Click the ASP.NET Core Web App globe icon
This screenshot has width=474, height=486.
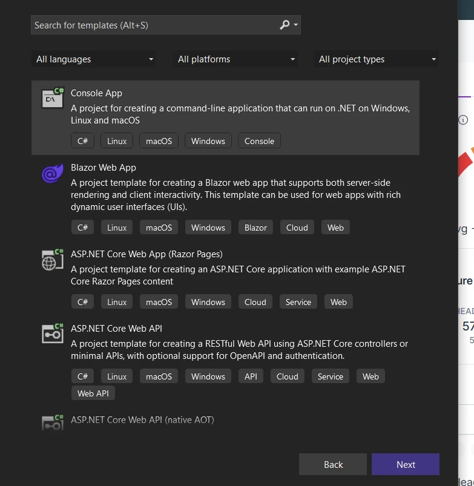52,260
